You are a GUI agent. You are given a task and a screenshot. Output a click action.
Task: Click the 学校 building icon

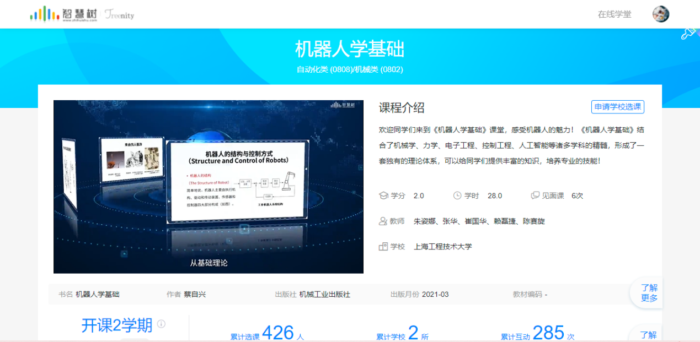[383, 247]
